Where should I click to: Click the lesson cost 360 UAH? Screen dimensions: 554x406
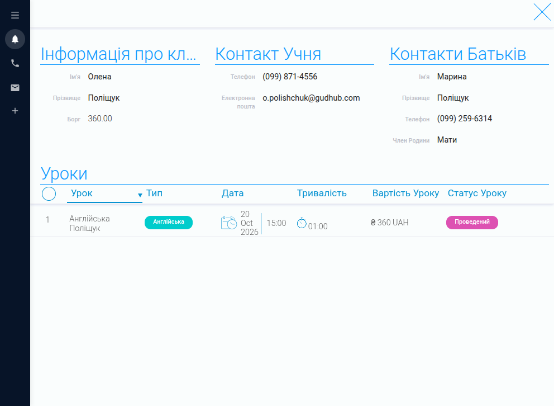pos(389,223)
